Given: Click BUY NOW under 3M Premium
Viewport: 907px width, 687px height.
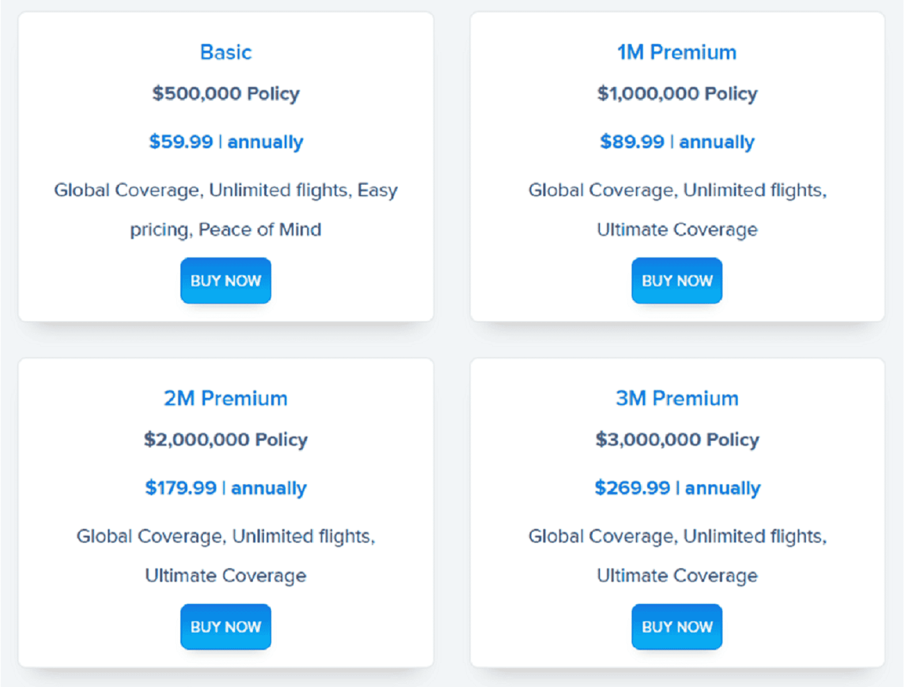Looking at the screenshot, I should click(677, 627).
